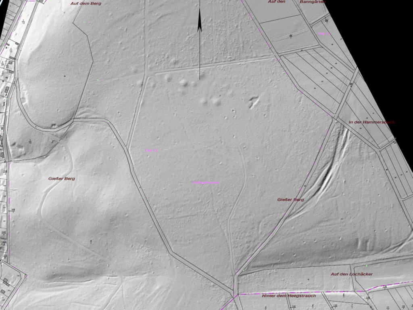Click the road junction near Hinter dem Heegstrauch
This screenshot has height=310, width=413.
[x=235, y=278]
